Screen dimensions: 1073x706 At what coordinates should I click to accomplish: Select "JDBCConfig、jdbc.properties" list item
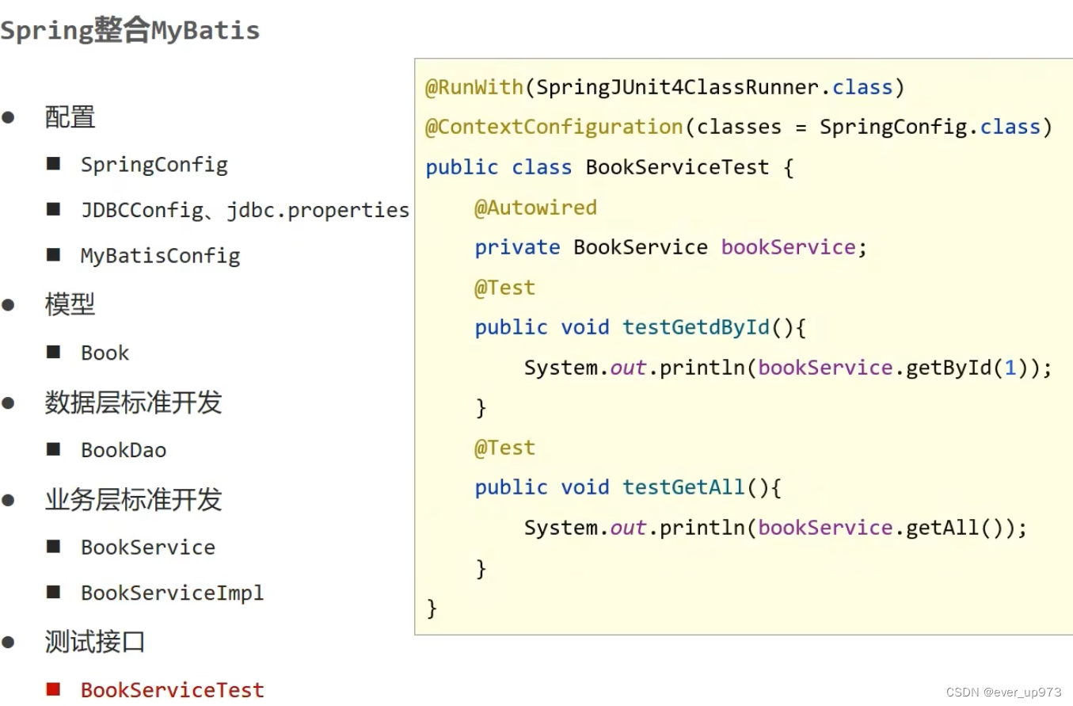click(x=245, y=210)
